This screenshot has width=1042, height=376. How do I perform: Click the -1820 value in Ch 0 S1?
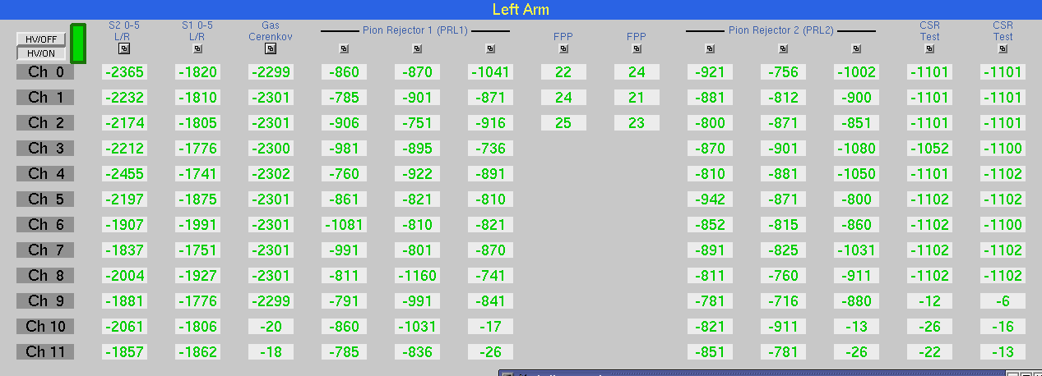point(197,72)
